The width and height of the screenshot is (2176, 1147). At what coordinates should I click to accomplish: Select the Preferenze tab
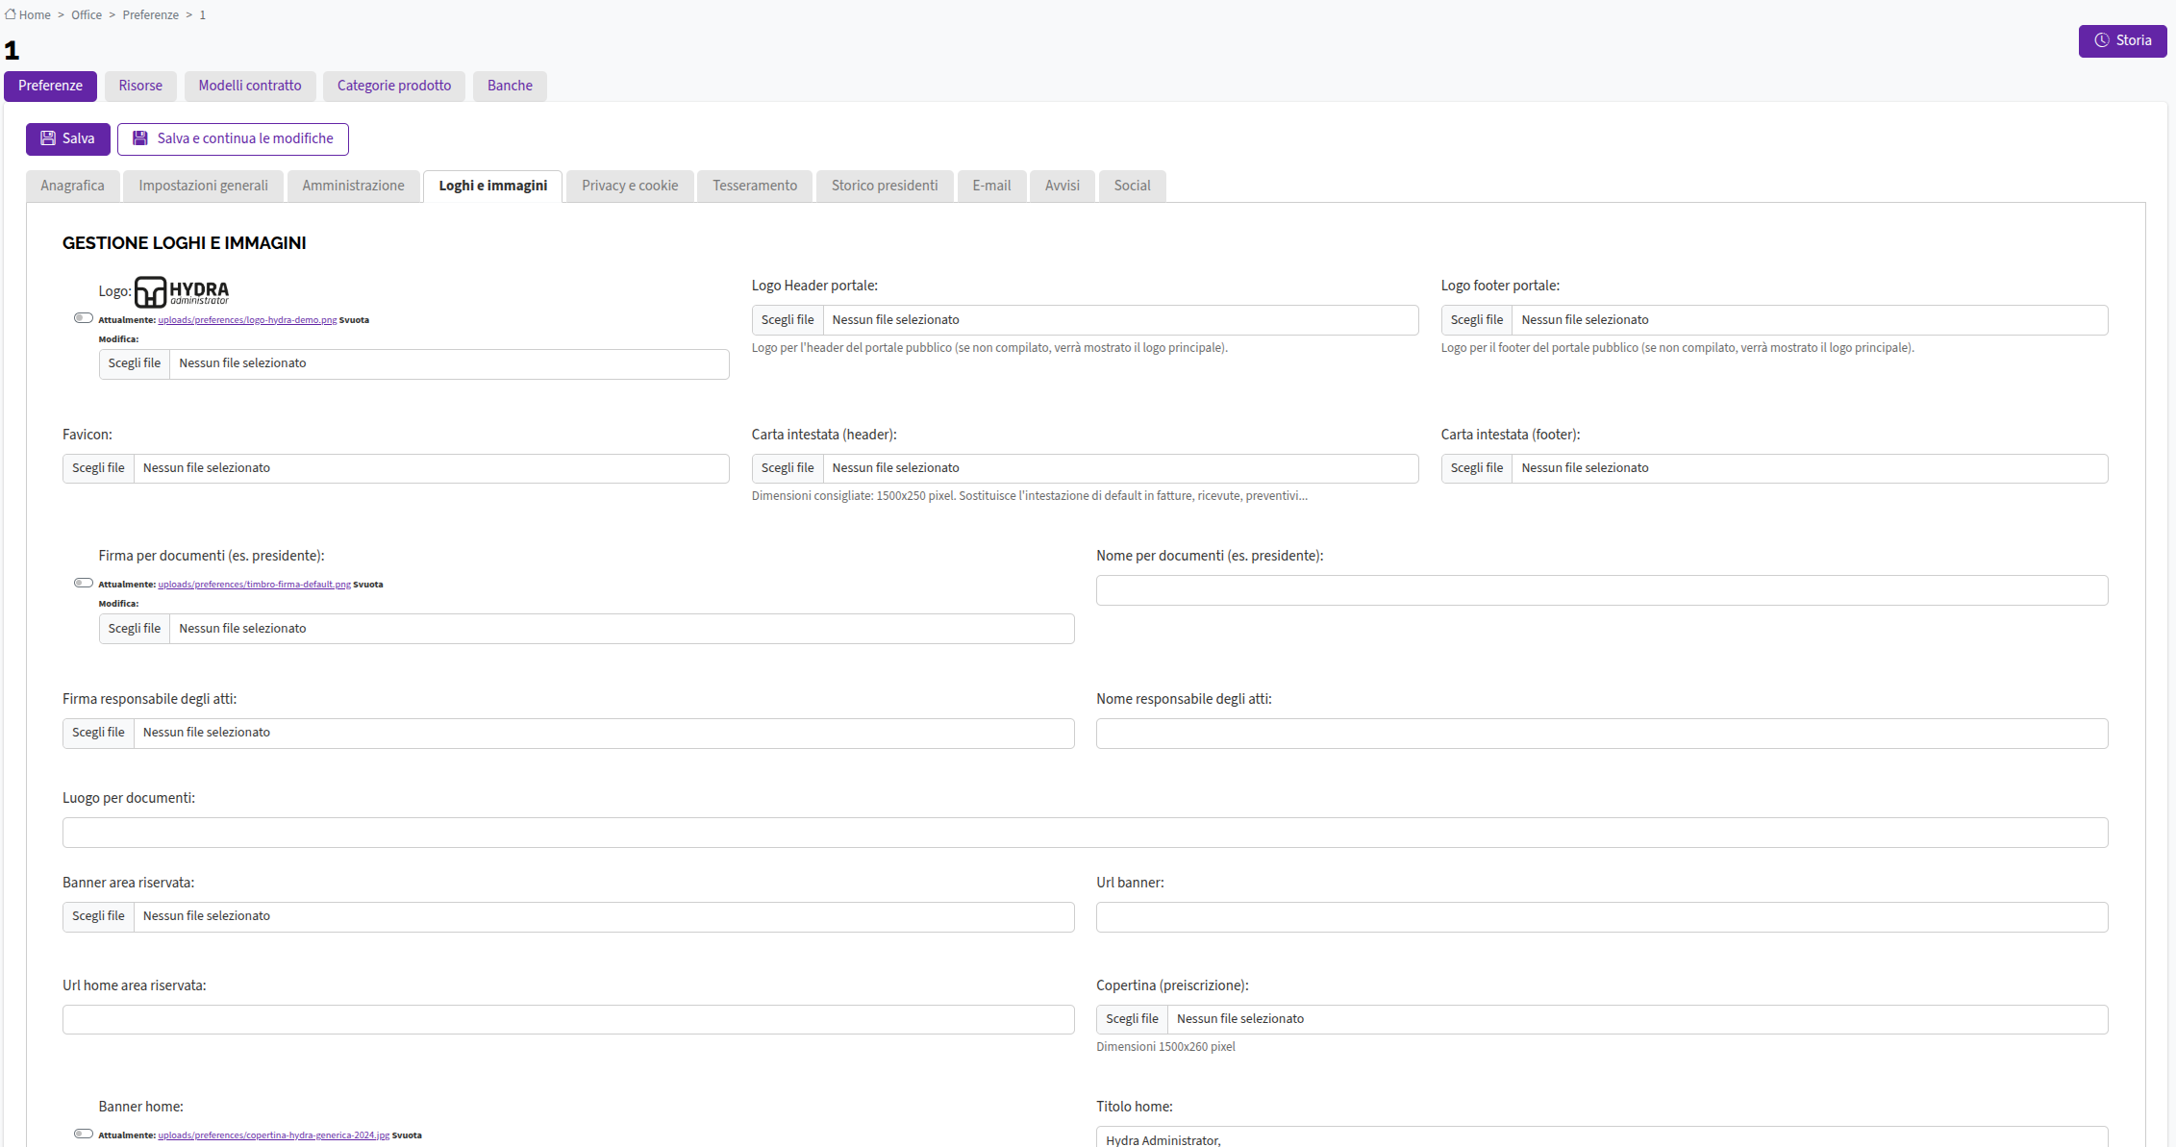(x=50, y=86)
